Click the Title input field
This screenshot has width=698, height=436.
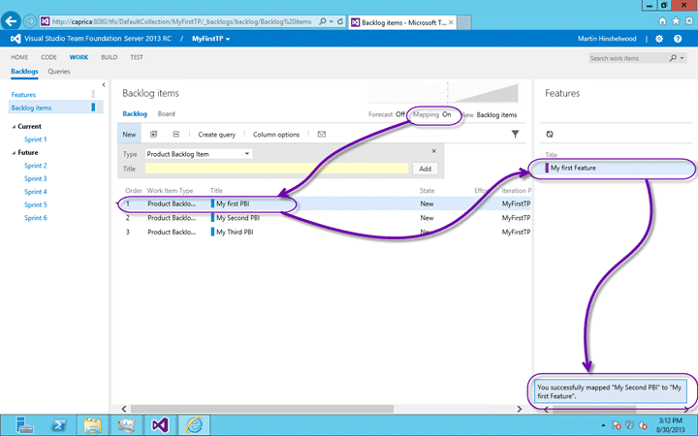coord(276,169)
